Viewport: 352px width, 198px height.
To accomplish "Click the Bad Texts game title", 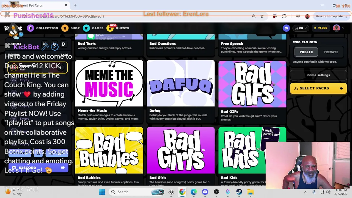I will pyautogui.click(x=87, y=44).
